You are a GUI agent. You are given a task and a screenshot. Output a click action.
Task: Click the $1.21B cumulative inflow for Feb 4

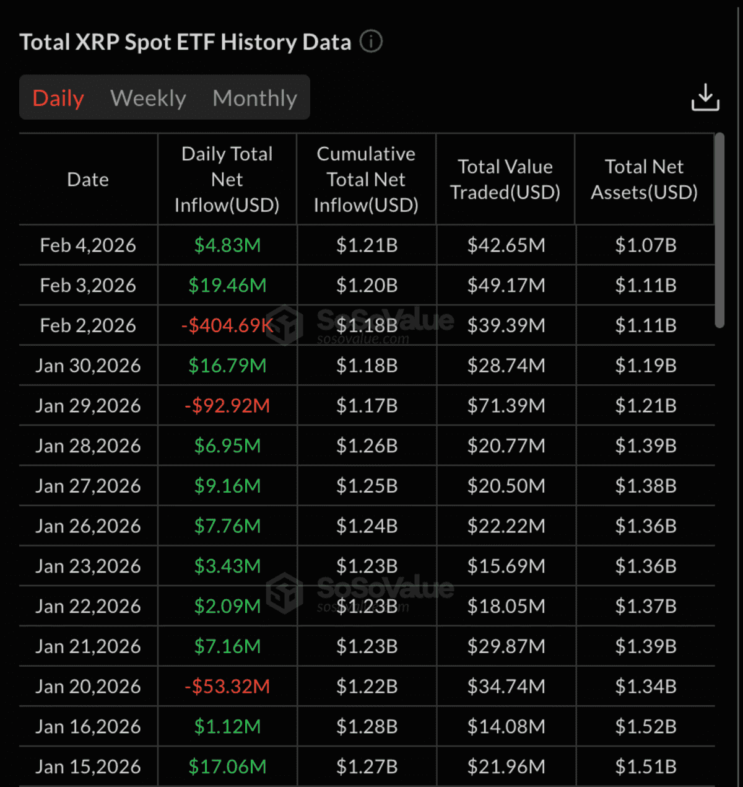(x=367, y=245)
